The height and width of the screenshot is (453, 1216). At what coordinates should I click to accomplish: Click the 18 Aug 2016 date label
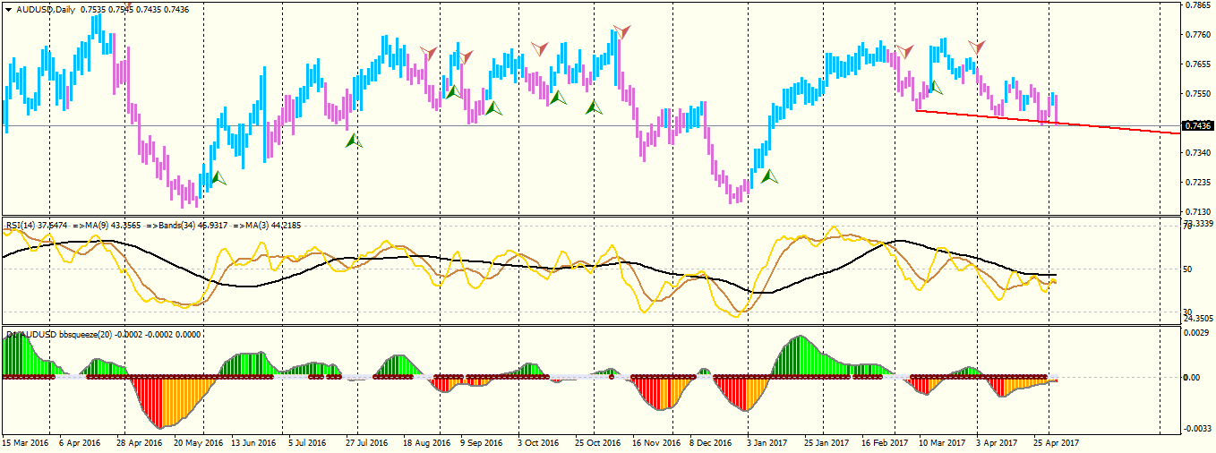click(426, 443)
